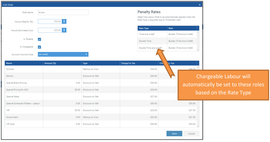Cancel editing the role

(191, 134)
